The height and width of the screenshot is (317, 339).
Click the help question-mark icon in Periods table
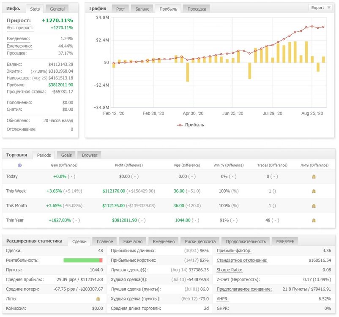coord(20,165)
